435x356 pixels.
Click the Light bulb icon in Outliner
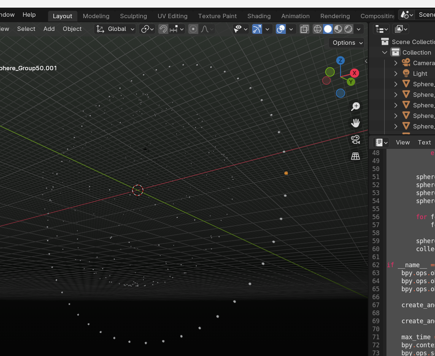coord(406,74)
